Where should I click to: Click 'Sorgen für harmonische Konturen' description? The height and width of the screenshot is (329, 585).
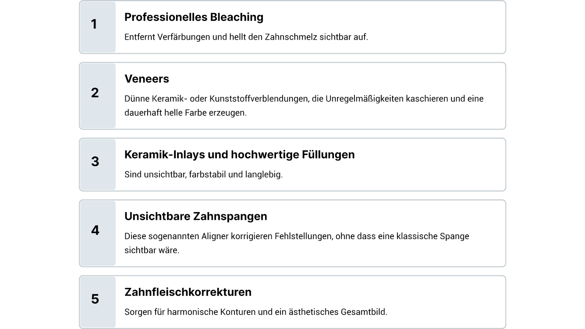coord(255,312)
